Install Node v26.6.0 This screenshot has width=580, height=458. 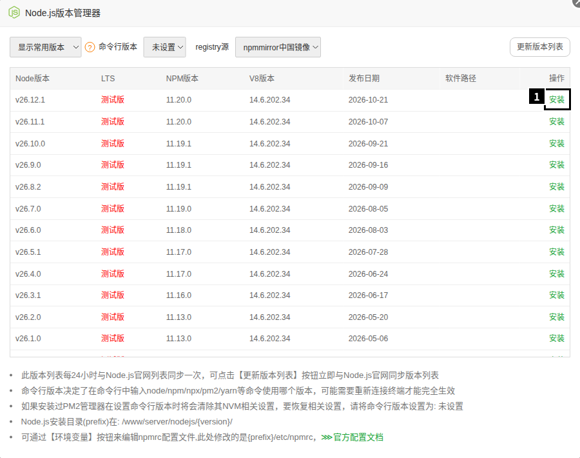557,230
